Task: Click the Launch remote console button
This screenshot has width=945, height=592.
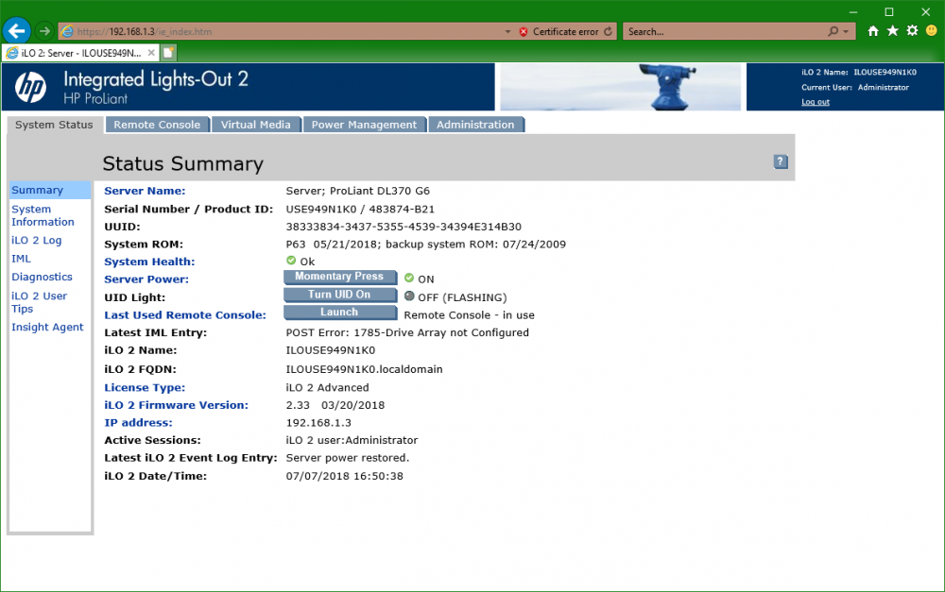Action: click(x=340, y=312)
